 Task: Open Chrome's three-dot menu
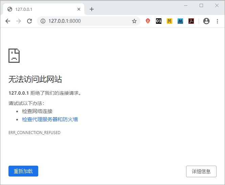(x=218, y=21)
